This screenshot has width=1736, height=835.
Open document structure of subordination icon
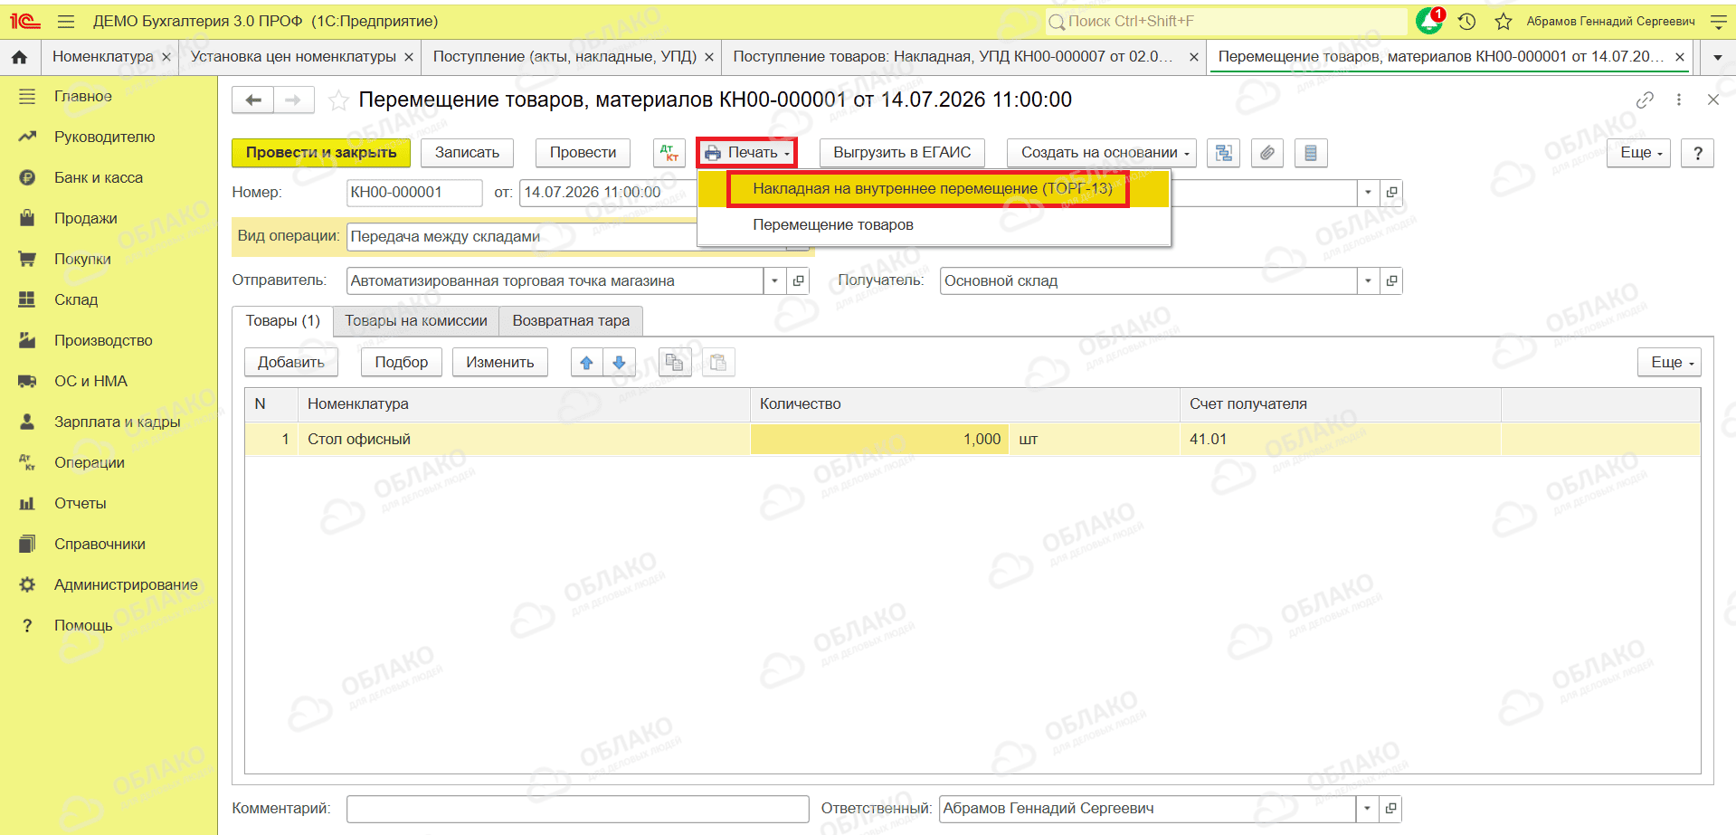[1224, 153]
